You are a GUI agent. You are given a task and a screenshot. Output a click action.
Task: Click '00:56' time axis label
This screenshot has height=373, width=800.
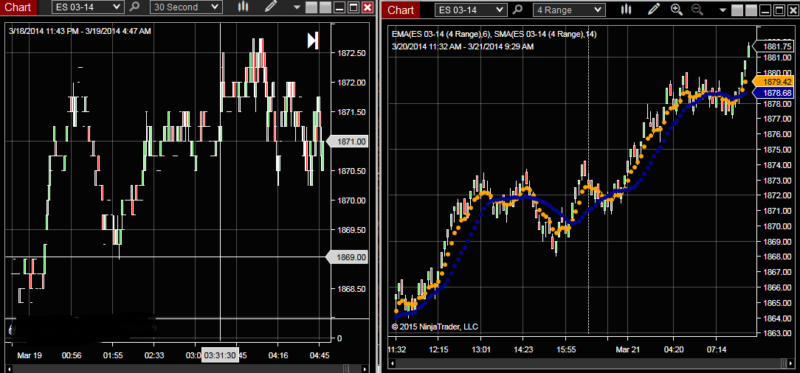coord(71,355)
